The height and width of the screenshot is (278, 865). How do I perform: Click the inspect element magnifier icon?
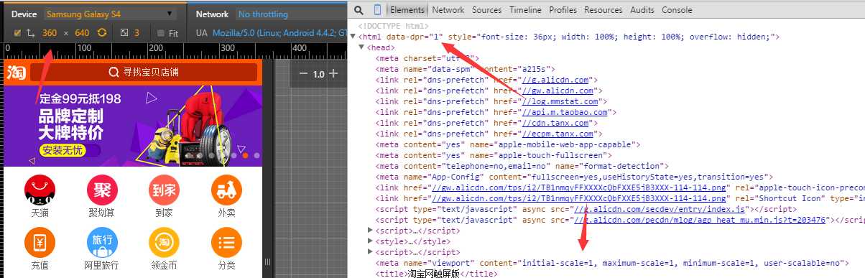pyautogui.click(x=359, y=10)
